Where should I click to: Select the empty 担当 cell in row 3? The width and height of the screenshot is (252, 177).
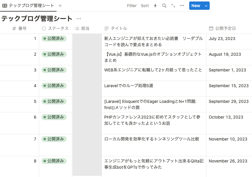[x=87, y=73]
